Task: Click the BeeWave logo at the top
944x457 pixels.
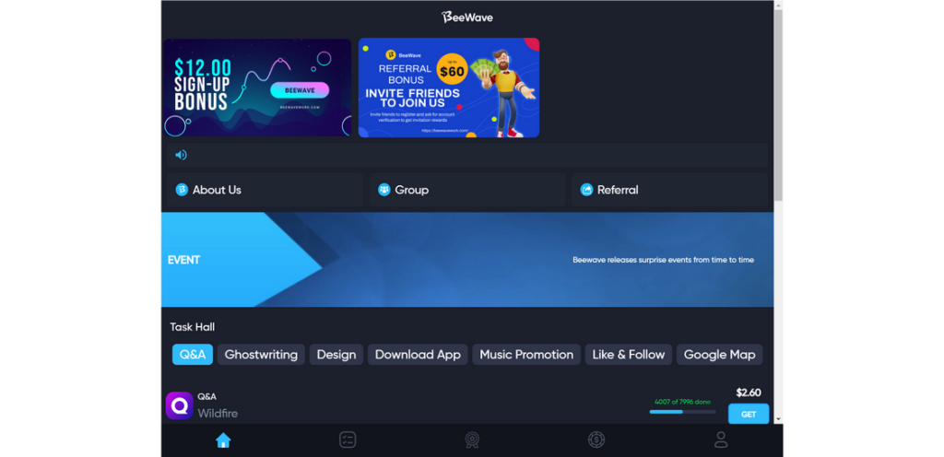Action: tap(467, 17)
